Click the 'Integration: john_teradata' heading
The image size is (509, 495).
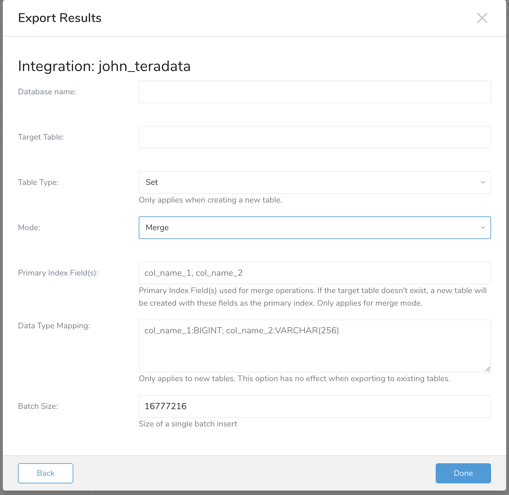point(104,66)
